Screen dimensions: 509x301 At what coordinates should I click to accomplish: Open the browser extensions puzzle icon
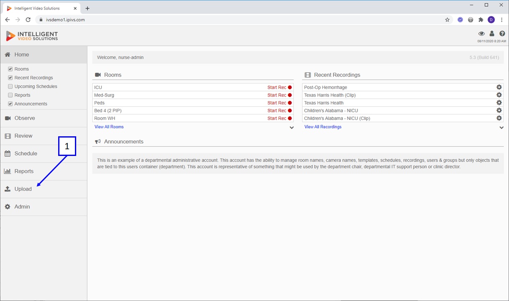click(x=481, y=20)
